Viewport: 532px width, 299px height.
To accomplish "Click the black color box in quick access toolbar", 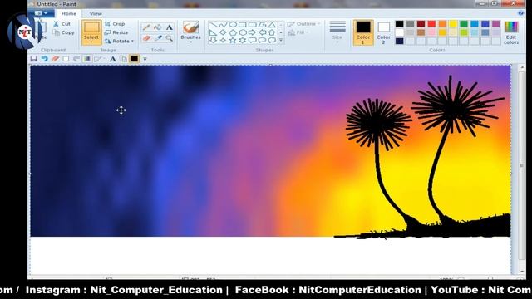I will (x=134, y=59).
